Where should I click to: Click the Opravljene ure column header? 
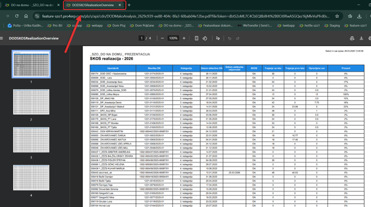[317, 68]
